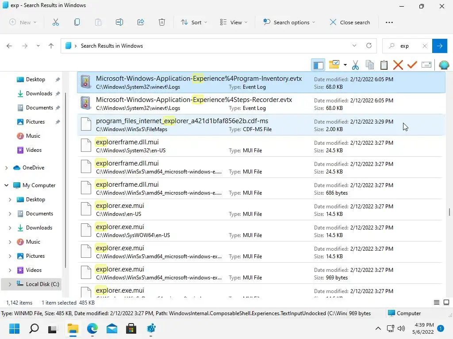
Task: Switch to large thumbnails view in status bar
Action: (x=446, y=302)
